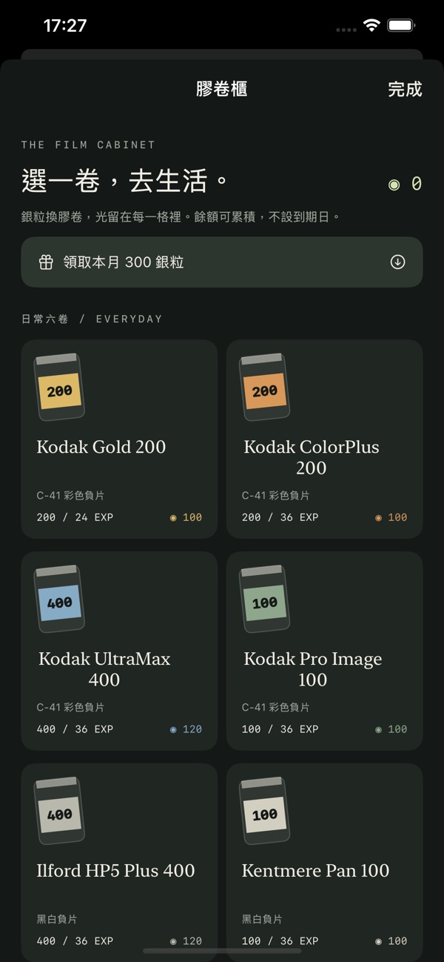The height and width of the screenshot is (962, 444).
Task: Tap the download arrow circle icon
Action: (398, 262)
